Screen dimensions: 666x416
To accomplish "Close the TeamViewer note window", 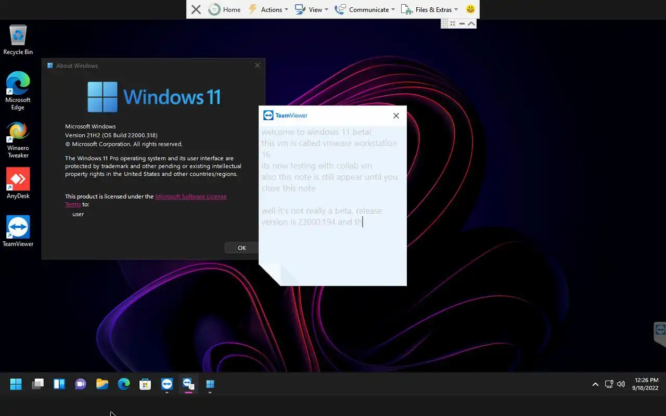I will [396, 115].
